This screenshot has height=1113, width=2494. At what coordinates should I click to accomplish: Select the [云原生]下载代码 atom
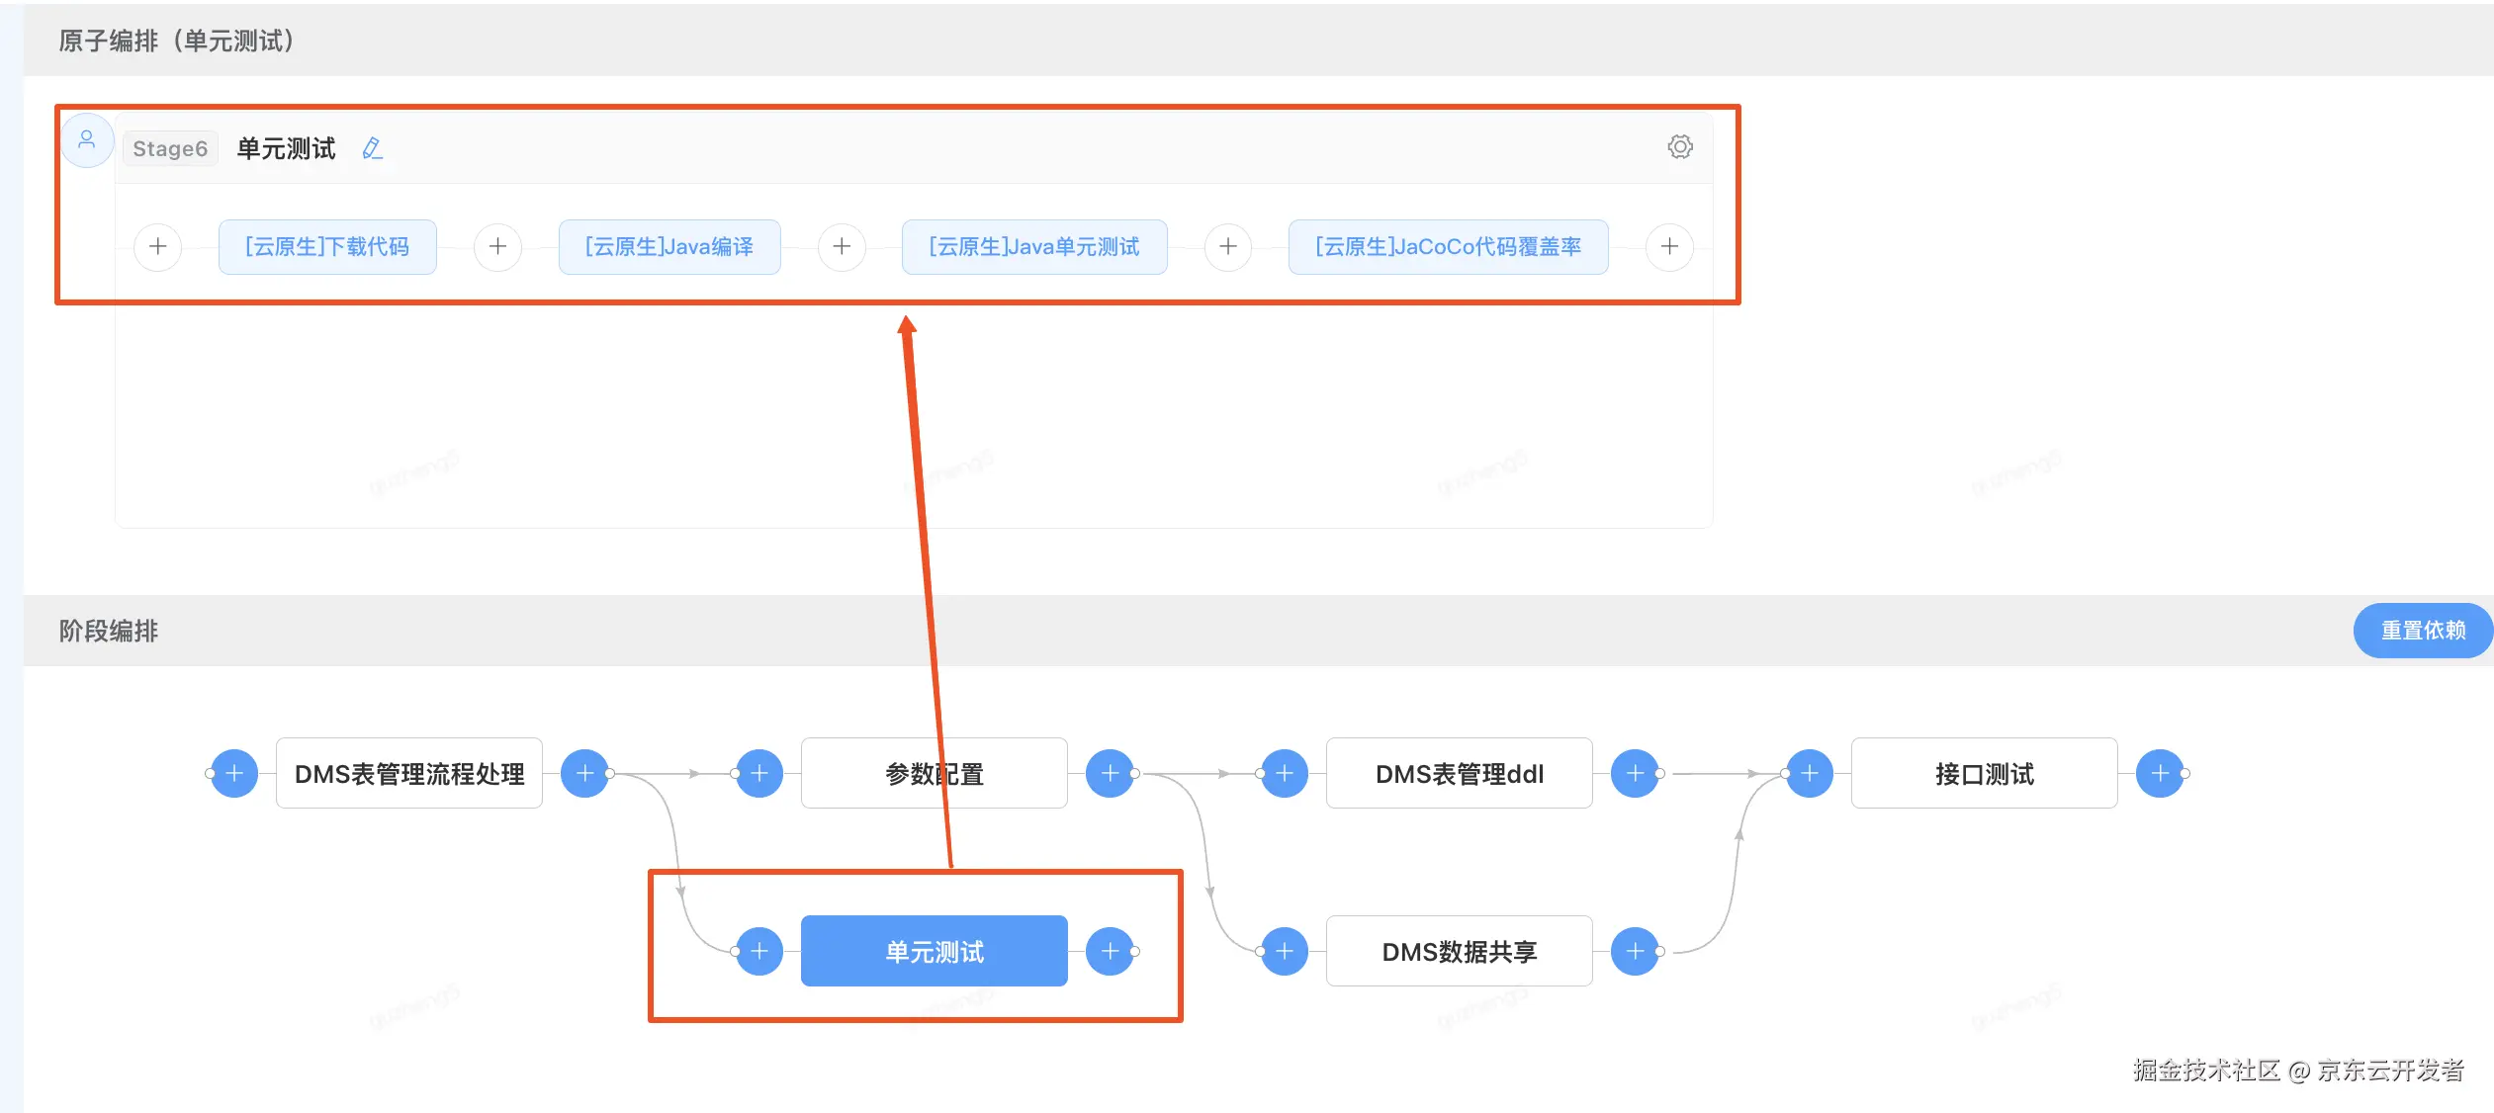[327, 246]
